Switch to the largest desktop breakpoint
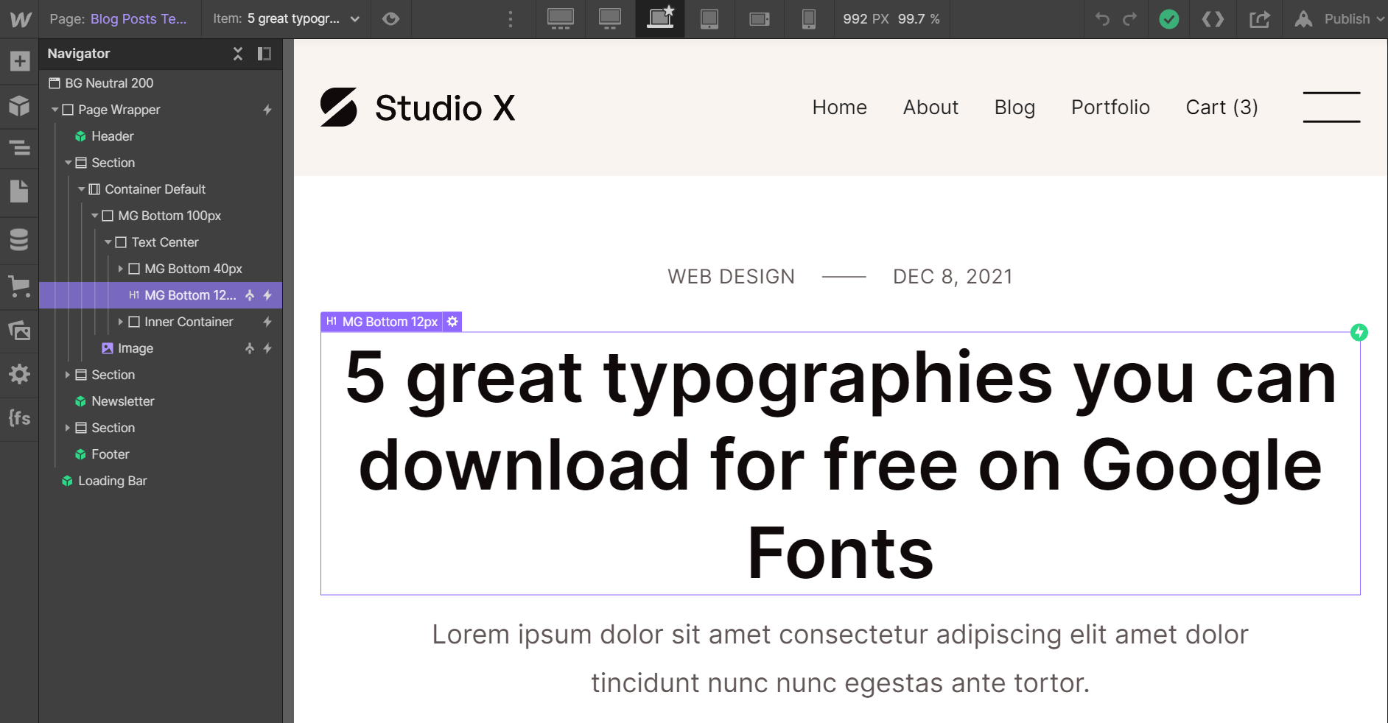 pyautogui.click(x=561, y=19)
